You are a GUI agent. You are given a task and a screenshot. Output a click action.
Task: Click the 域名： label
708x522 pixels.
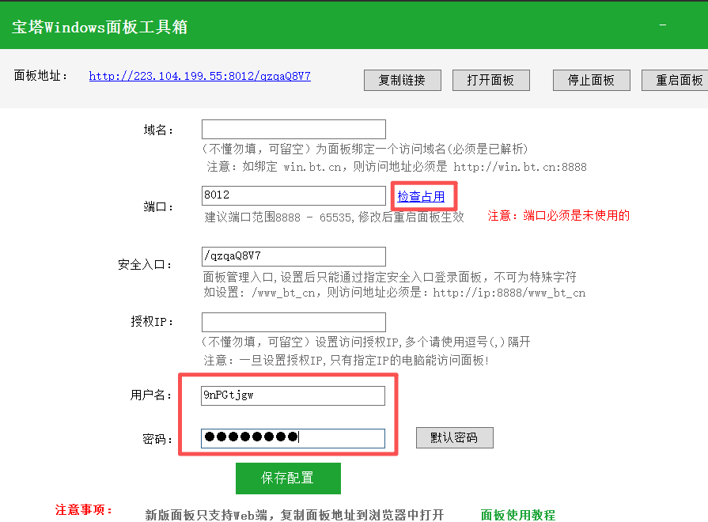click(159, 130)
